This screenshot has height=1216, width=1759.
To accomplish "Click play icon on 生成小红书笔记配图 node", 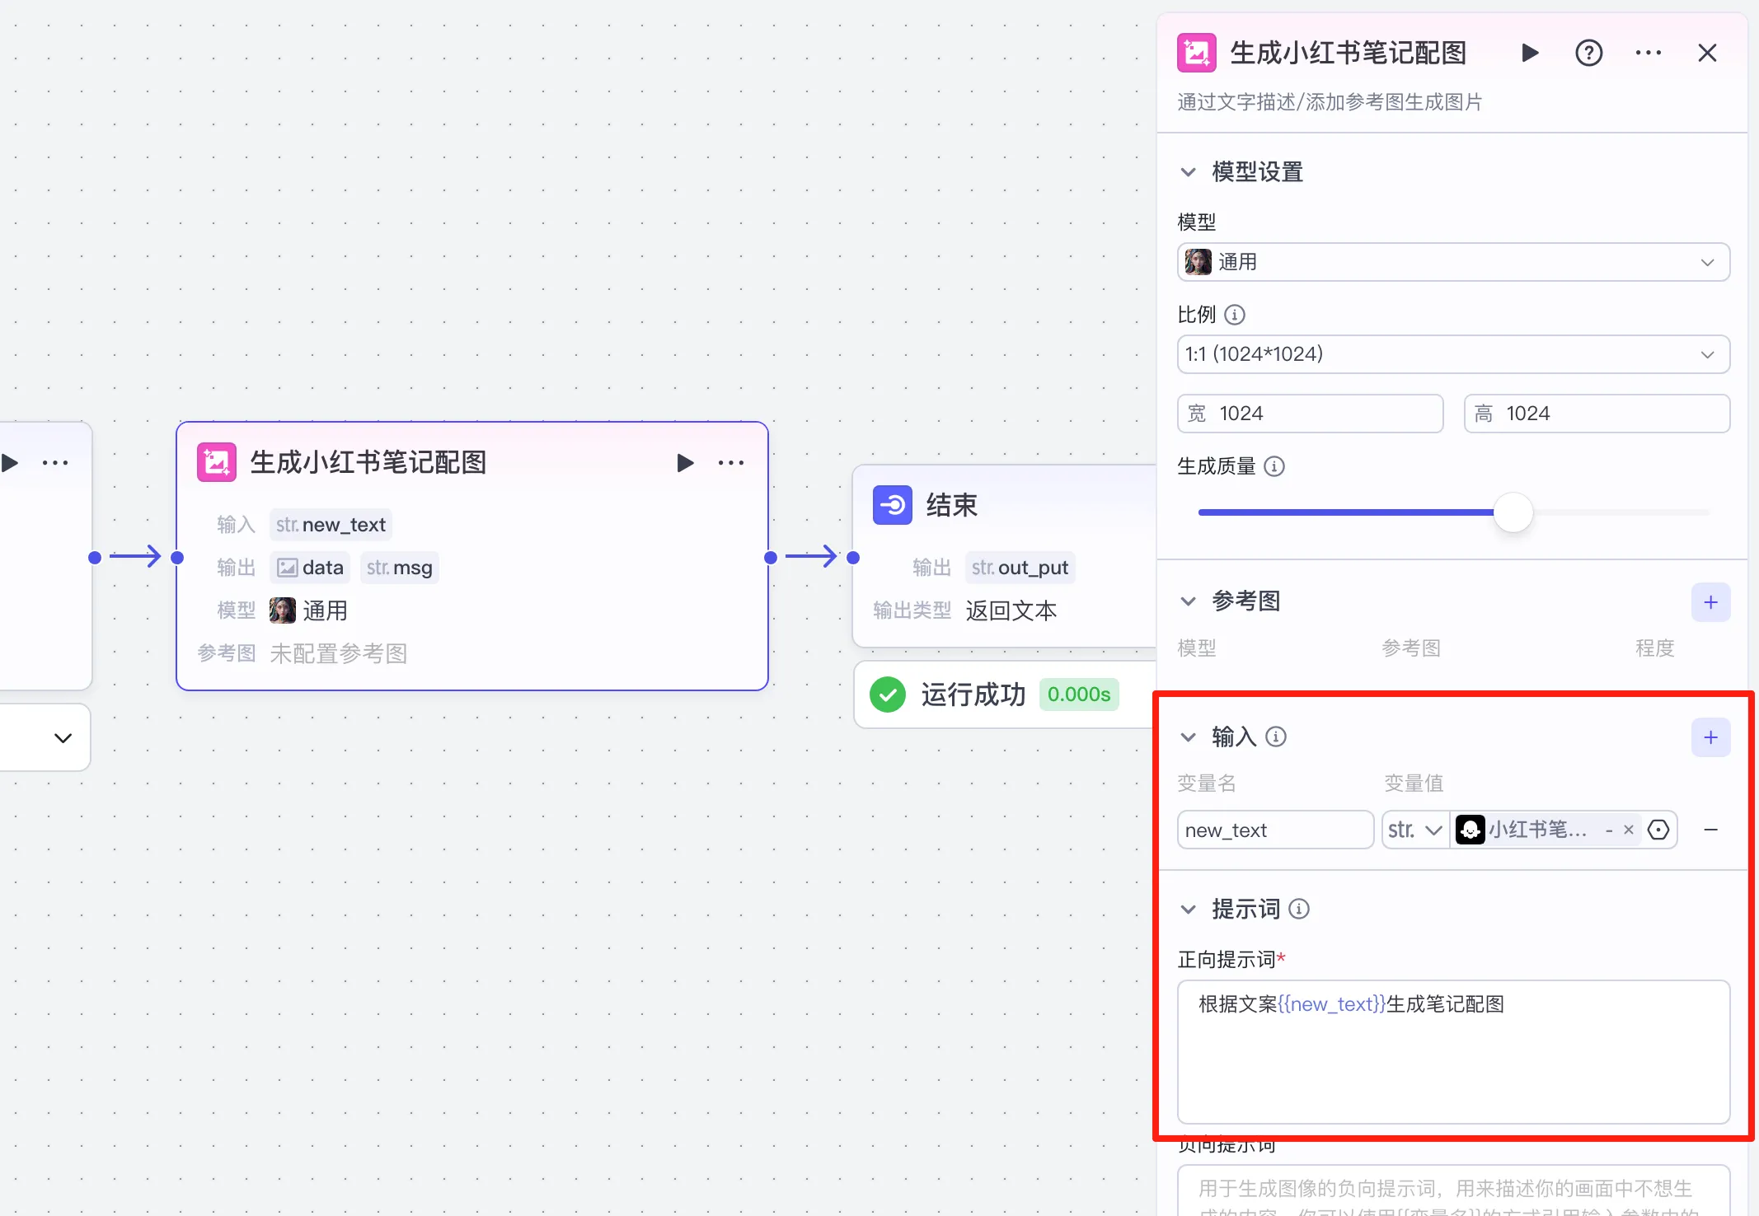I will [684, 462].
